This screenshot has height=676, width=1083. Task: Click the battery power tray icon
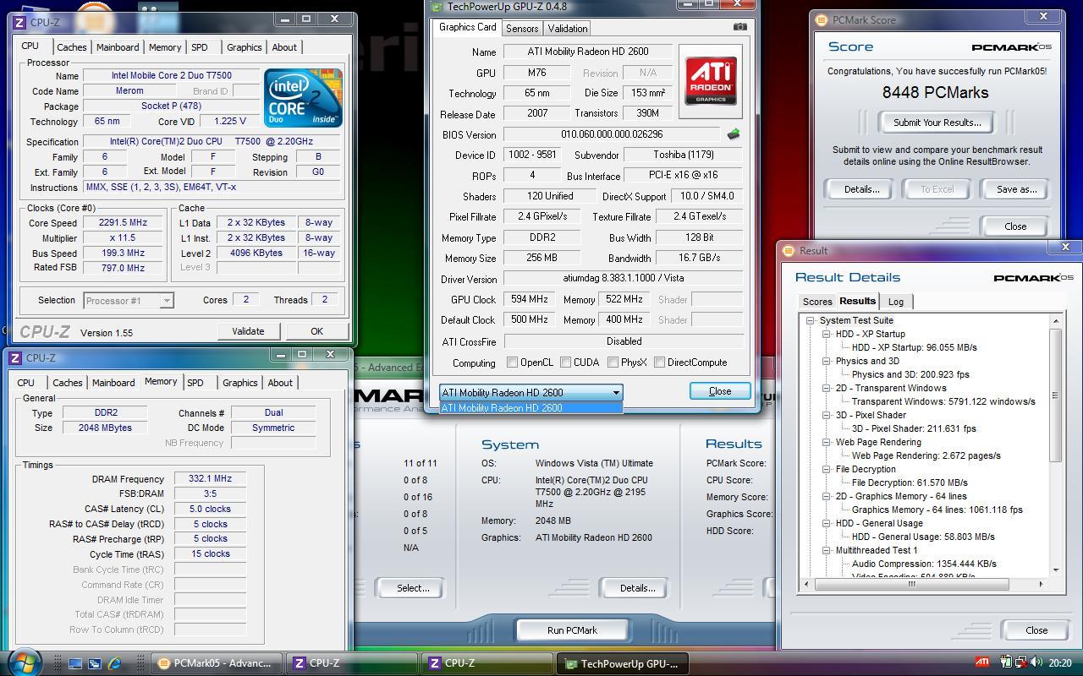[x=1006, y=663]
